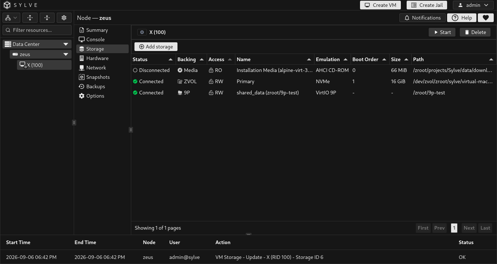Start the VM with Start button
Viewport: 497px width, 264px height.
click(442, 32)
